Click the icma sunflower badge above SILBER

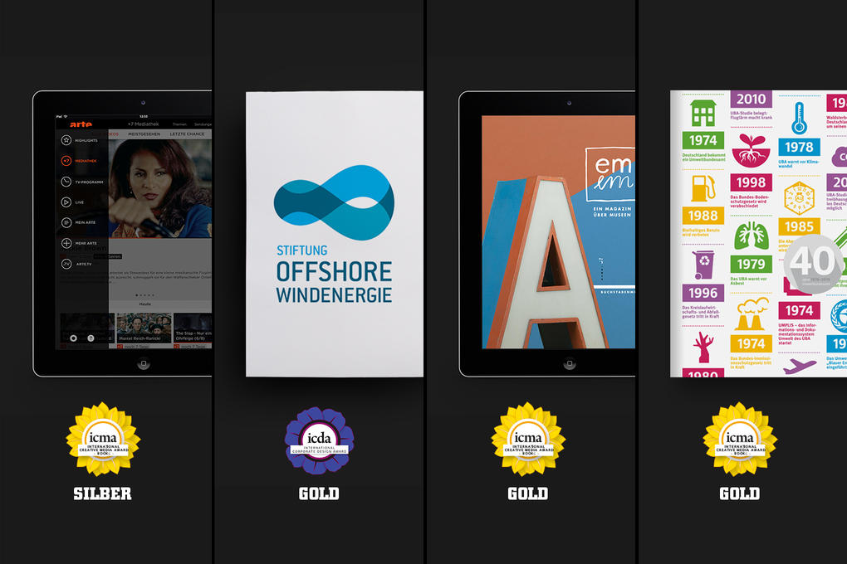(103, 440)
